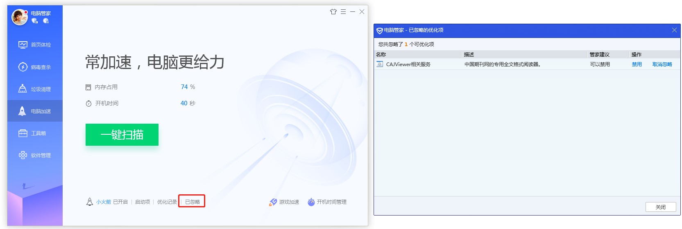Open 优化记录 at the bottom

pos(167,202)
